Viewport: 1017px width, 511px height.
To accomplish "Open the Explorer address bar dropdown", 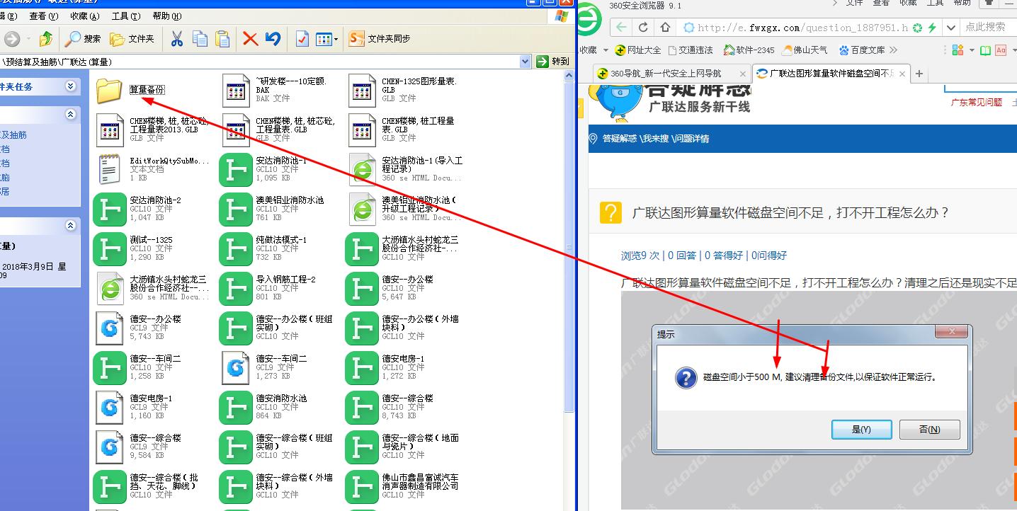I will click(525, 62).
